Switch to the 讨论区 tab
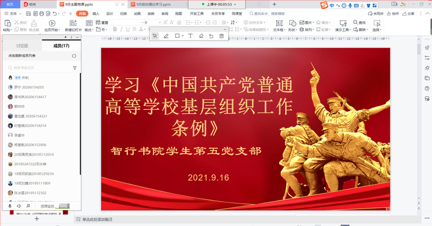 [22, 46]
